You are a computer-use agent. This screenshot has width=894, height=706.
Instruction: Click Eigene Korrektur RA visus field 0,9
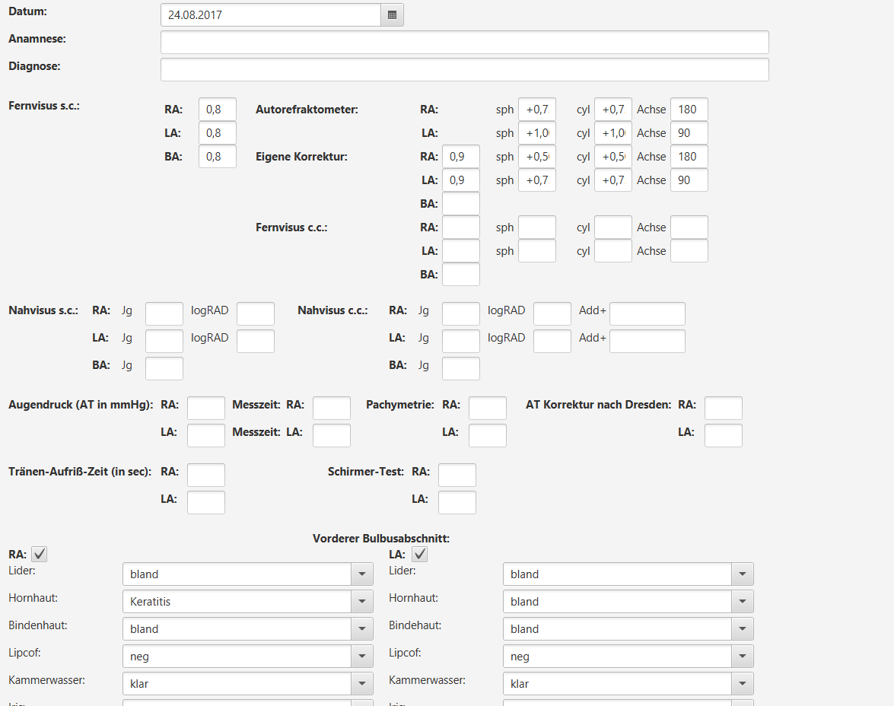point(460,156)
